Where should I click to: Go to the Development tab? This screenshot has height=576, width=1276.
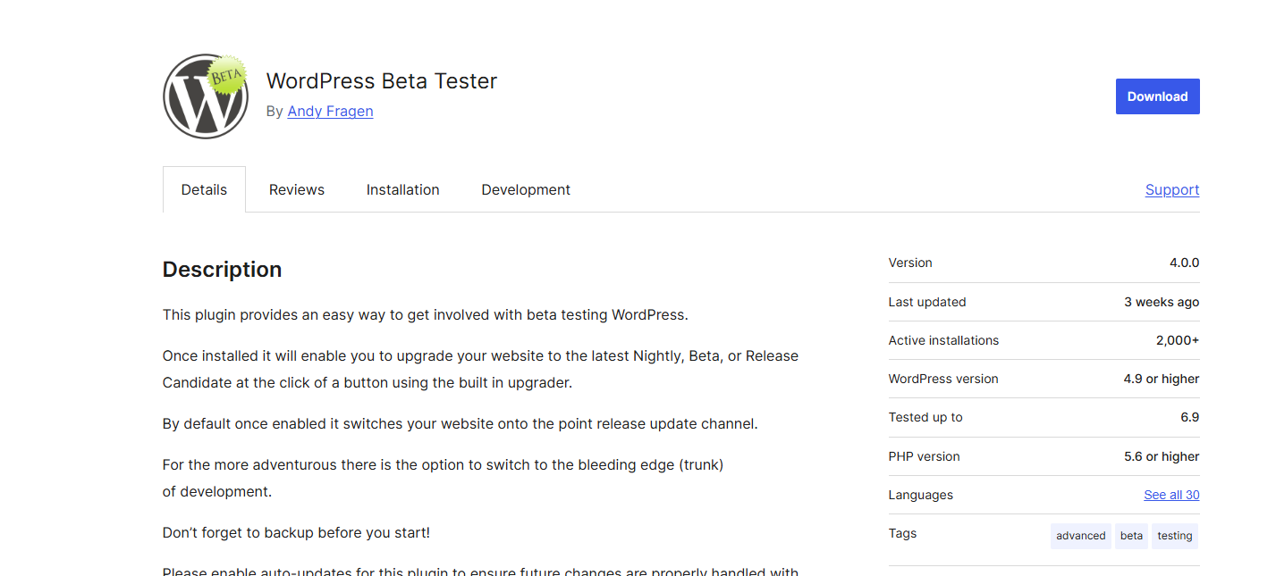526,189
